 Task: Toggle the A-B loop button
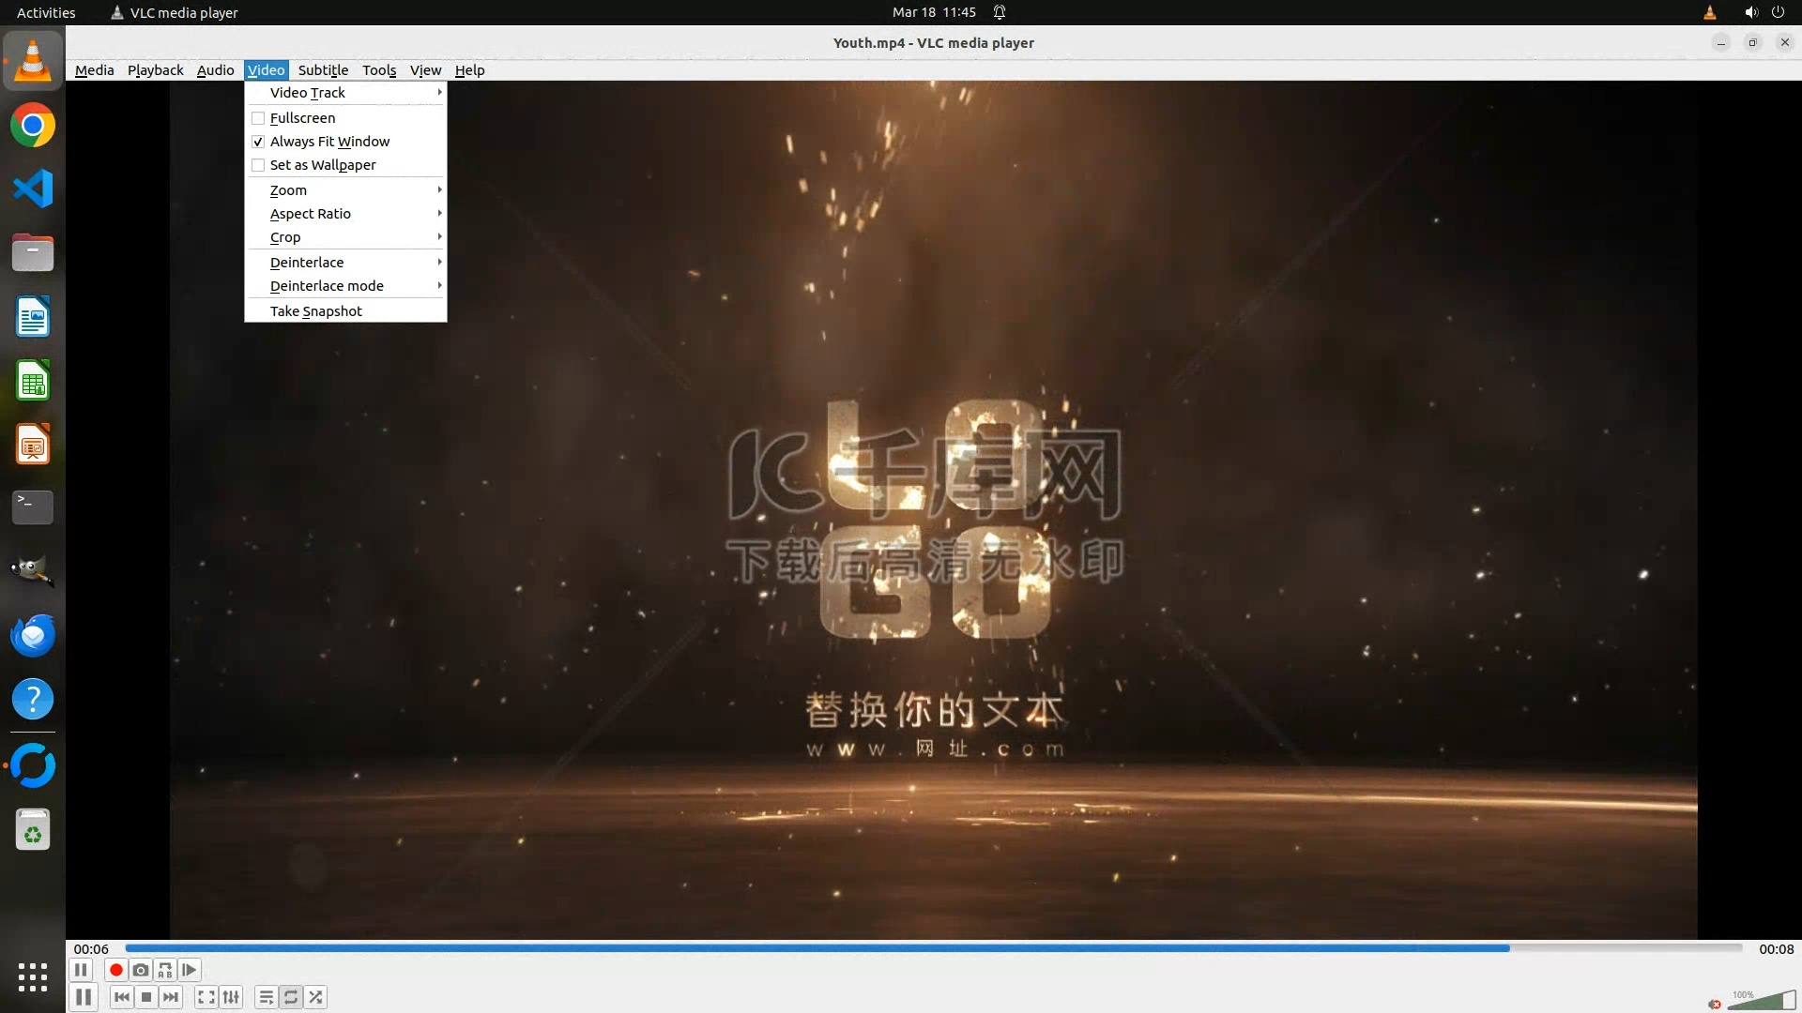pyautogui.click(x=165, y=970)
